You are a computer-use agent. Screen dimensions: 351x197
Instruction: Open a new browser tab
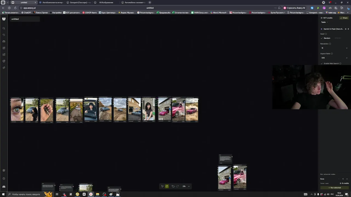point(150,2)
